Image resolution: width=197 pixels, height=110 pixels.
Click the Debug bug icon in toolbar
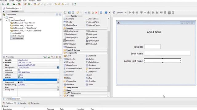[x=3, y=4]
